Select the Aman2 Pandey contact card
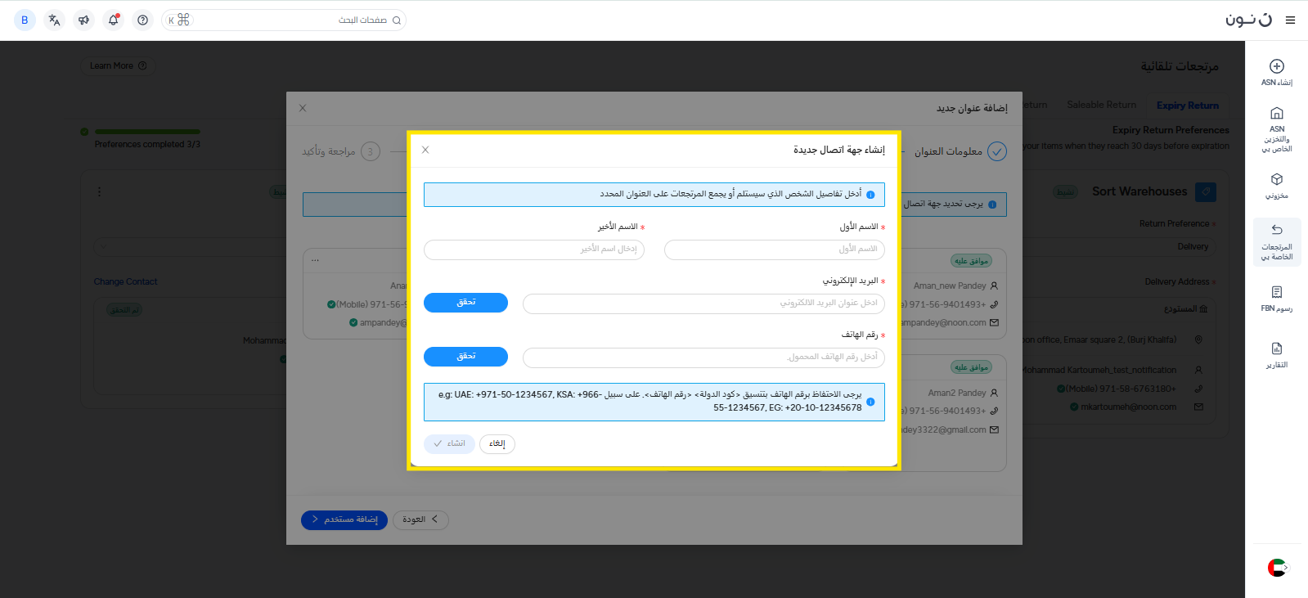Viewport: 1308px width, 598px height. [x=953, y=413]
